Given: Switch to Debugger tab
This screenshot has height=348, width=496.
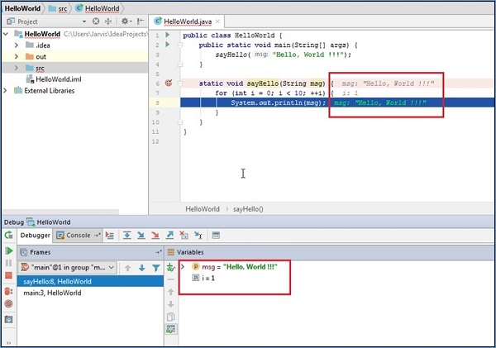Looking at the screenshot, I should (35, 235).
